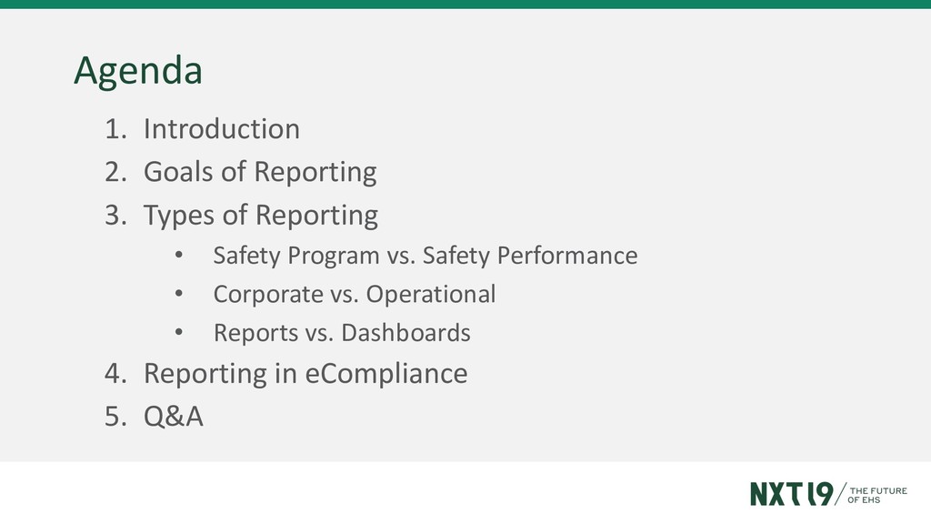Click bullet dot before Corporate
The image size is (931, 524).
click(x=179, y=294)
